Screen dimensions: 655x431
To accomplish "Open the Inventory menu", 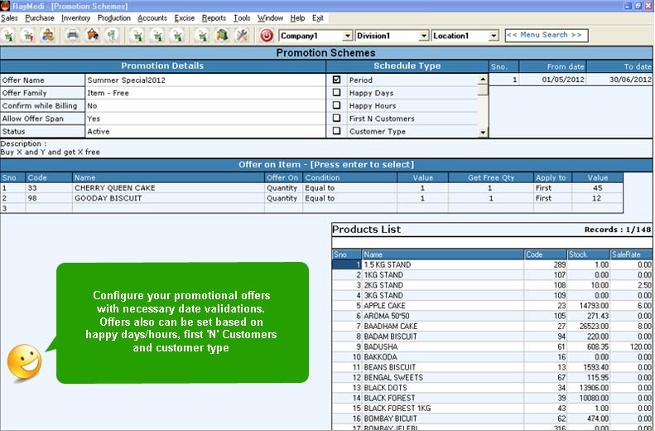I will point(75,18).
